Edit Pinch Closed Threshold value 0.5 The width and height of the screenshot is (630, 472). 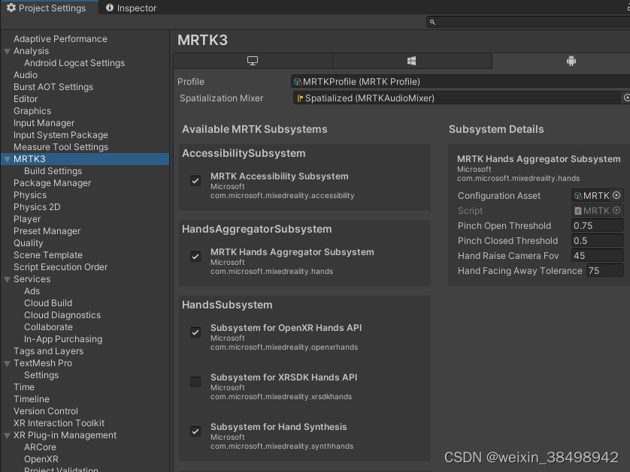coord(597,241)
